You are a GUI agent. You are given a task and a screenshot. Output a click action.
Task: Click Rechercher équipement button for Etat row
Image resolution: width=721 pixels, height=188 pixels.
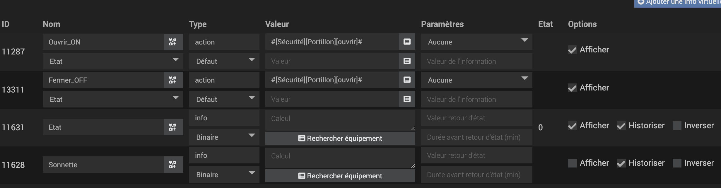[340, 138]
